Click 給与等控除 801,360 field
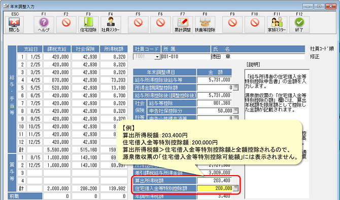The height and width of the screenshot is (200, 340). 214,103
